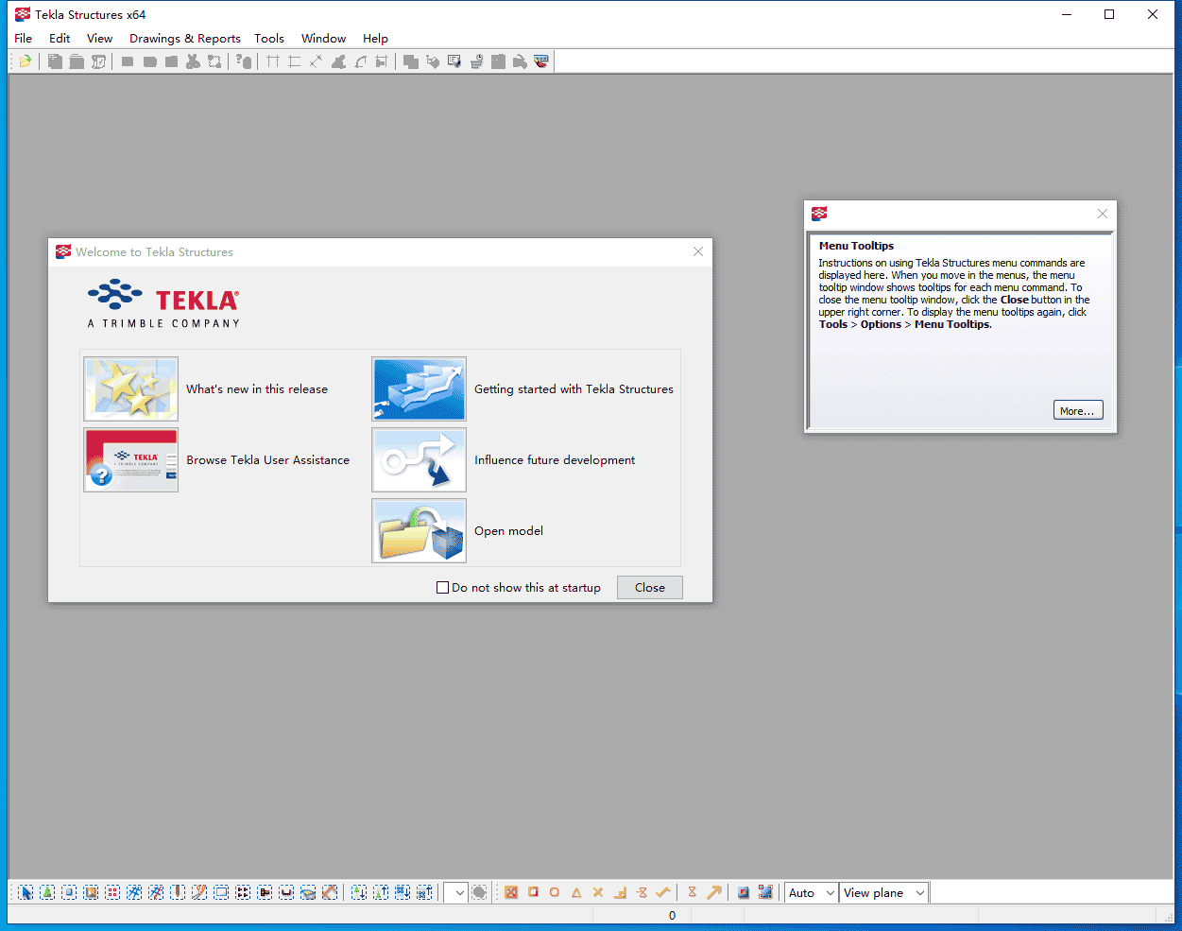The image size is (1182, 931).
Task: Toggle Snap to centers circle icon
Action: [x=555, y=892]
